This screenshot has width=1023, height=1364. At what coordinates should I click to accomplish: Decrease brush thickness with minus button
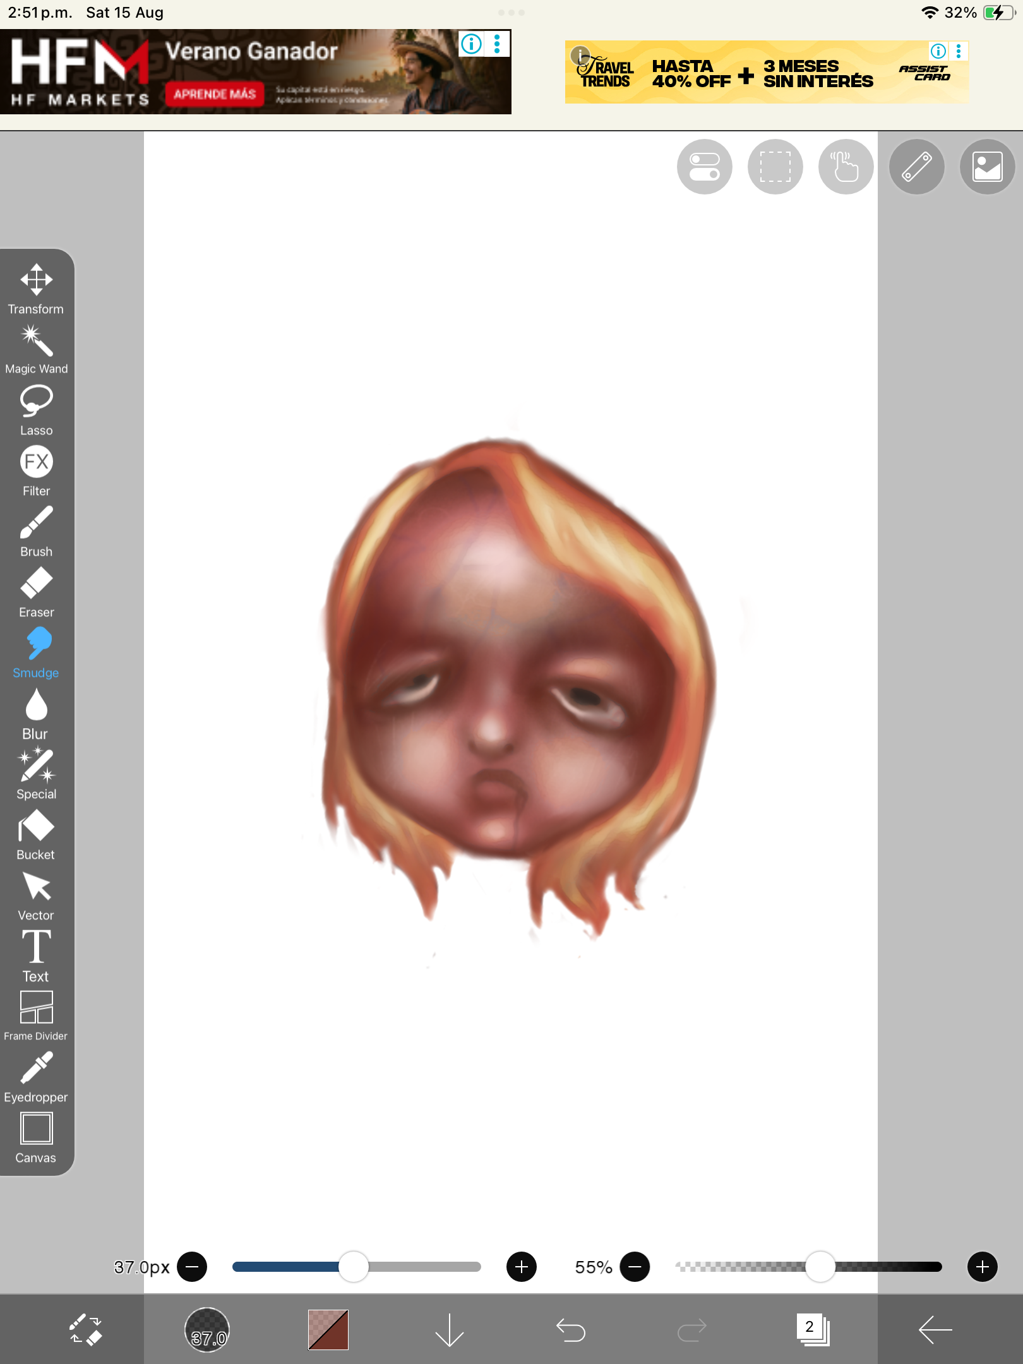tap(192, 1267)
